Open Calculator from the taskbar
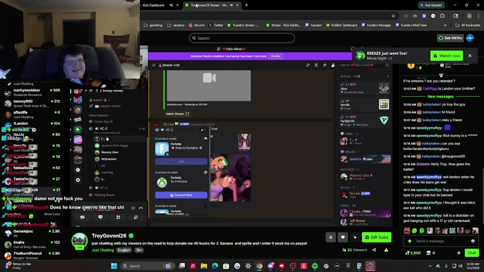 [359, 266]
